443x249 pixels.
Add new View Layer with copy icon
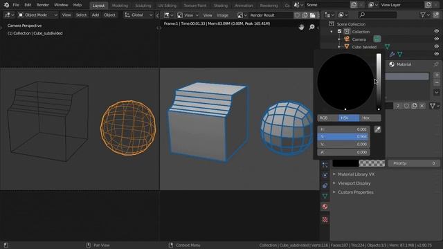tap(428, 5)
